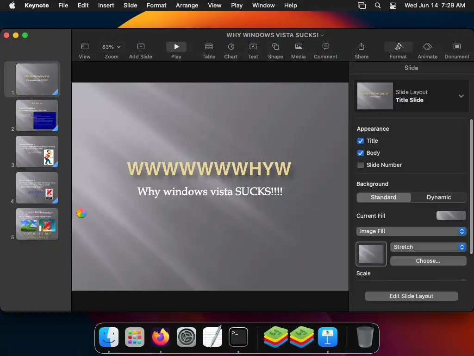Image resolution: width=474 pixels, height=356 pixels.
Task: Click the image fill preview well
Action: tap(371, 254)
